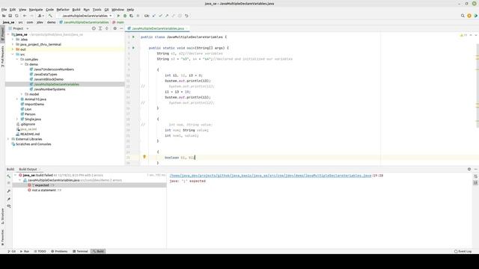The image size is (479, 269).
Task: Click the Build Project hammer icon
Action: [50, 16]
